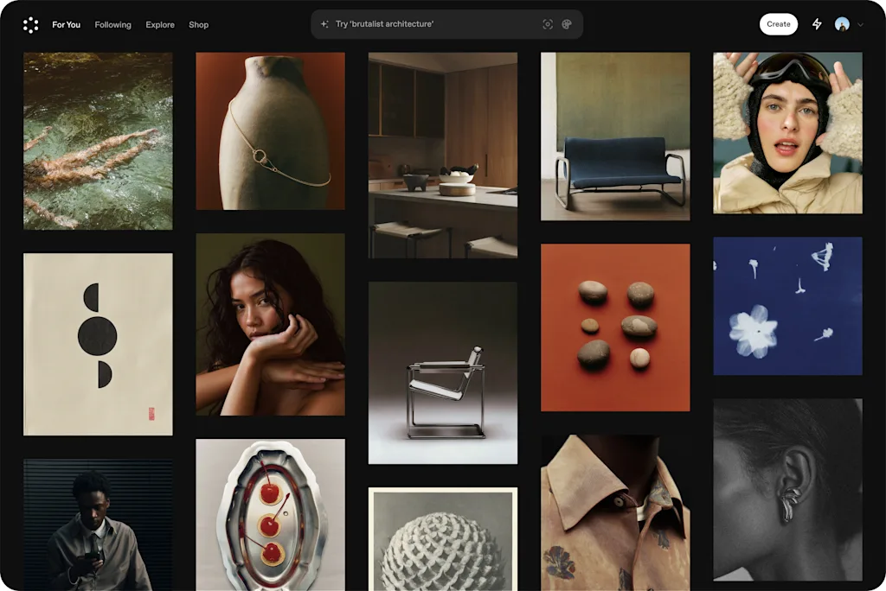Screen dimensions: 886x591
Task: Open the profile avatar menu
Action: (842, 24)
